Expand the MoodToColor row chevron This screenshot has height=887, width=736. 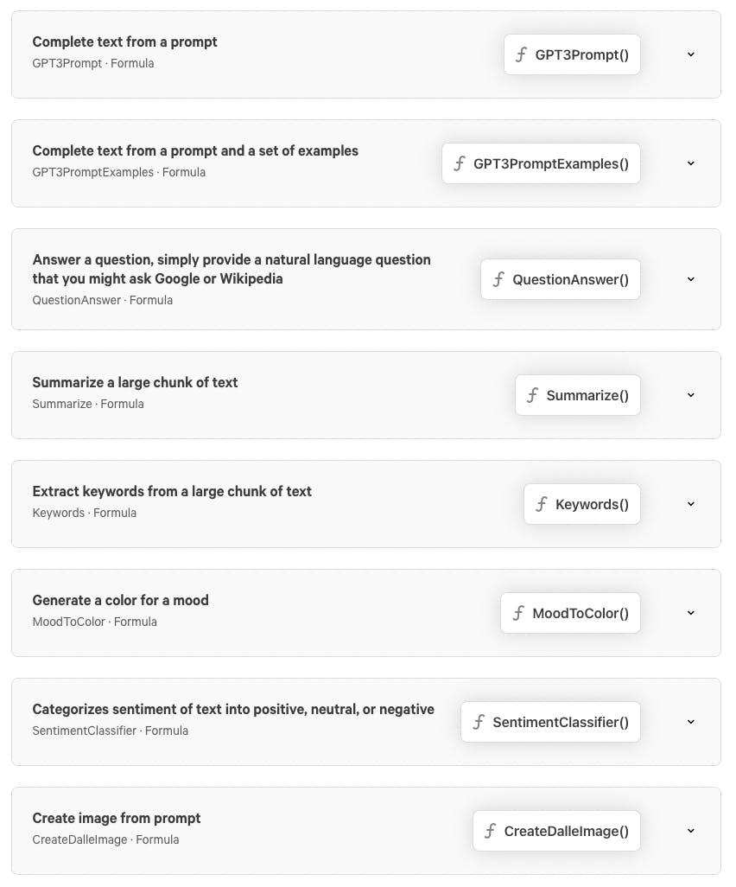point(690,613)
